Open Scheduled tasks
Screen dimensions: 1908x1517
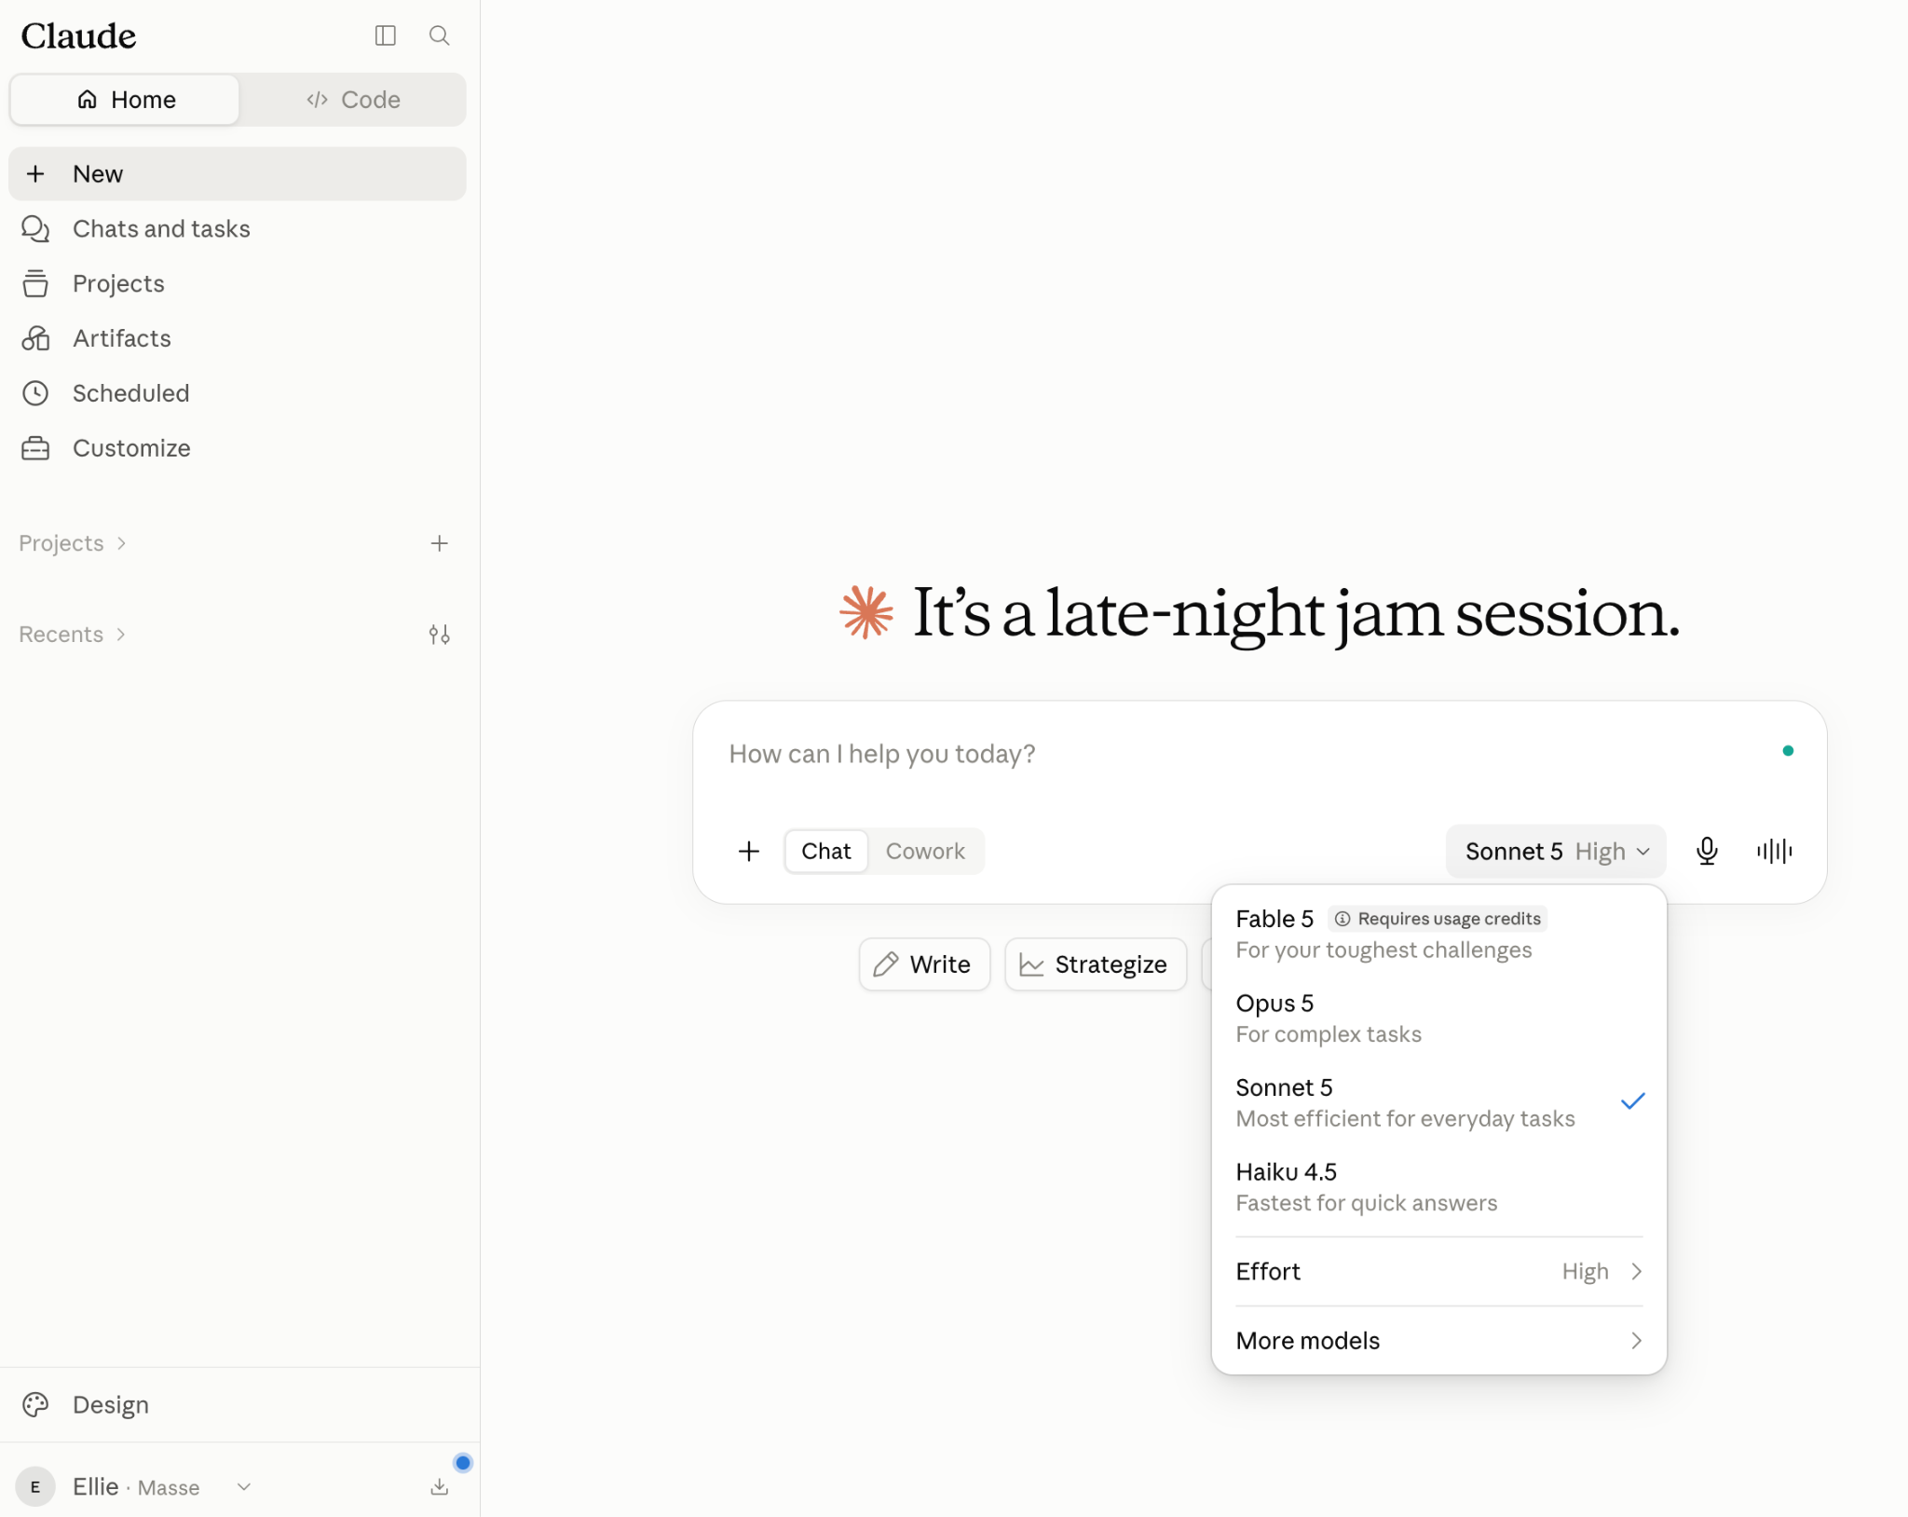click(238, 393)
